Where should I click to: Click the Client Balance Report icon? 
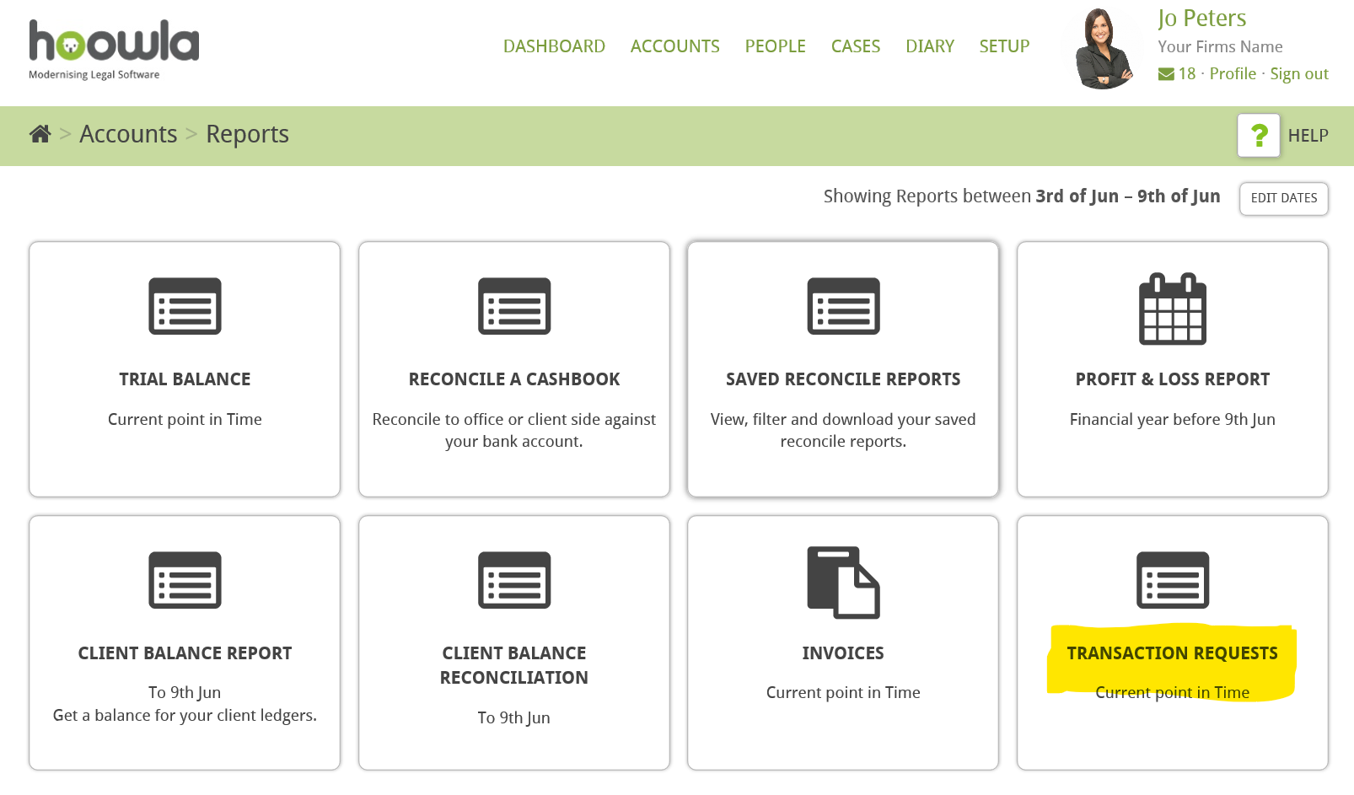[185, 580]
